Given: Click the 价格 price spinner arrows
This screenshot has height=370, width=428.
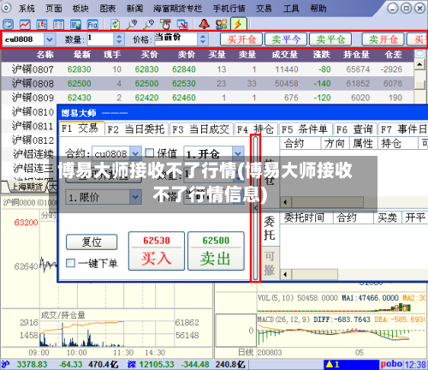Looking at the screenshot, I should [203, 39].
